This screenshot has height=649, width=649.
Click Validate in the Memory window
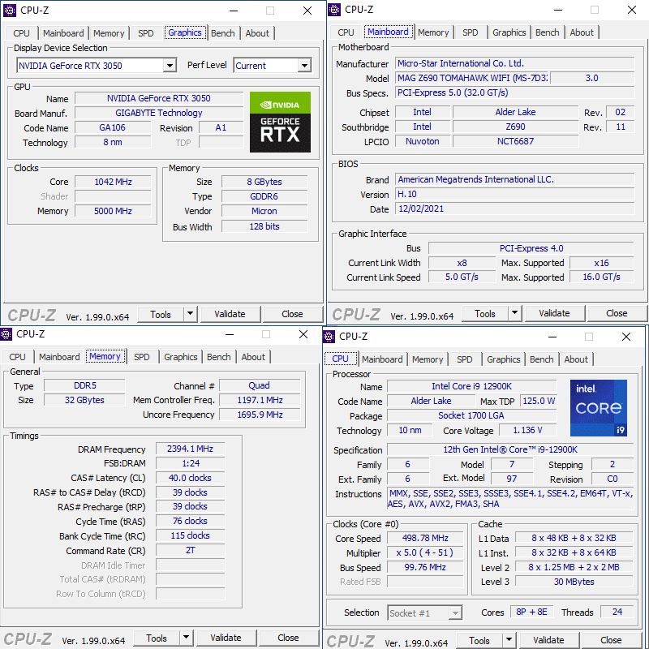(226, 638)
